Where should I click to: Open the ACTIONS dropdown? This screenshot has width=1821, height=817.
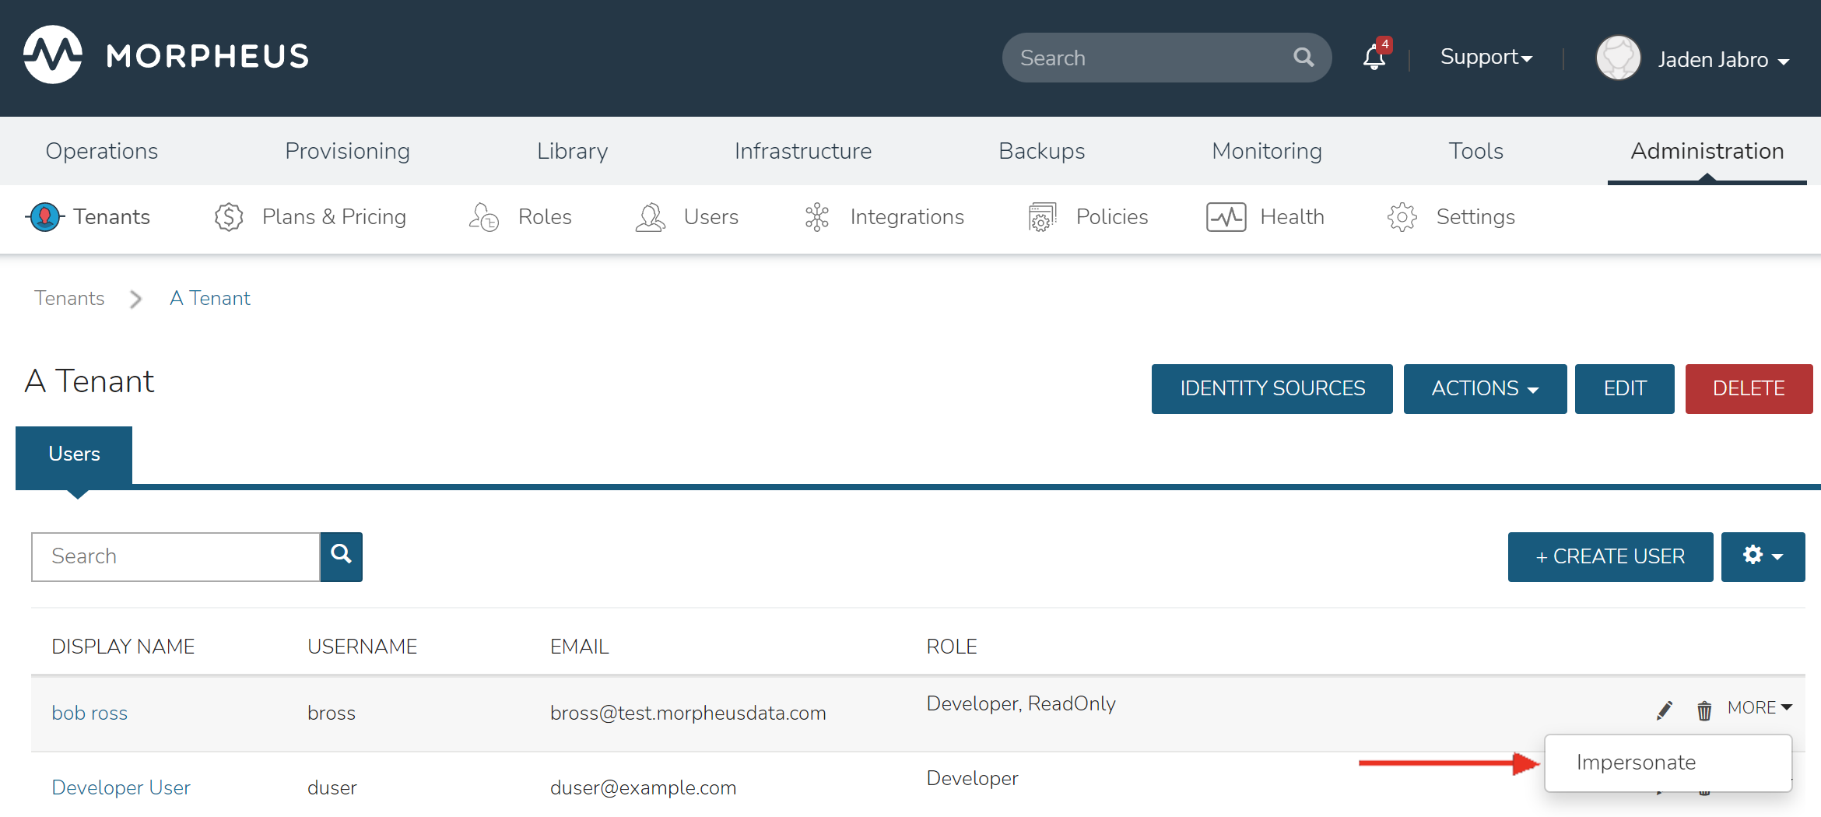[1485, 388]
